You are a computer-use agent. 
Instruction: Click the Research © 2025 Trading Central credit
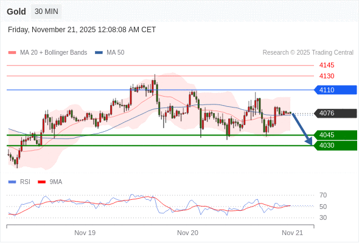click(x=308, y=53)
